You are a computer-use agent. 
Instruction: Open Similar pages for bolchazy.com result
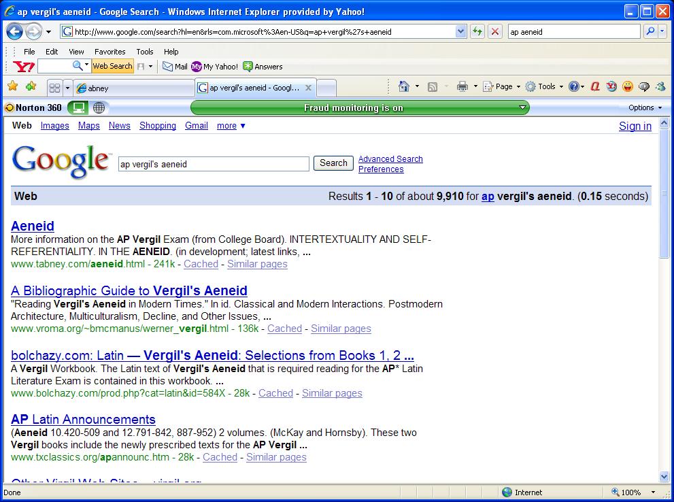tap(332, 393)
